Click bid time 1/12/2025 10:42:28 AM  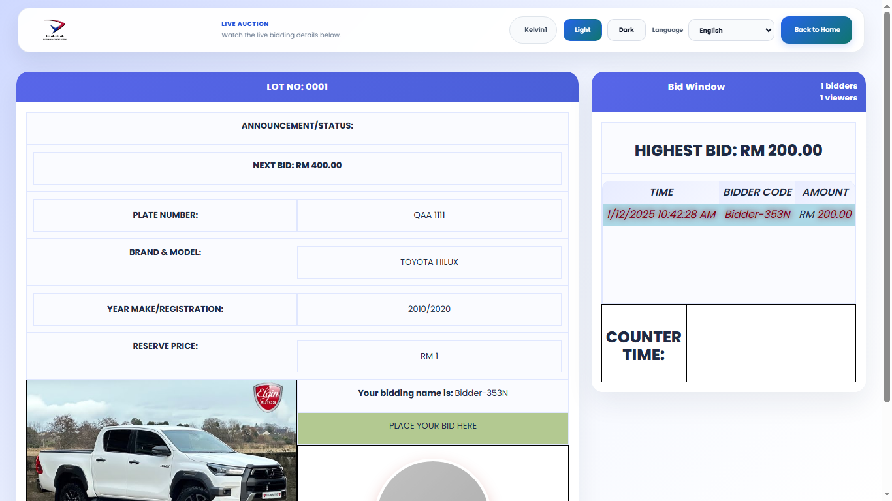[661, 215]
